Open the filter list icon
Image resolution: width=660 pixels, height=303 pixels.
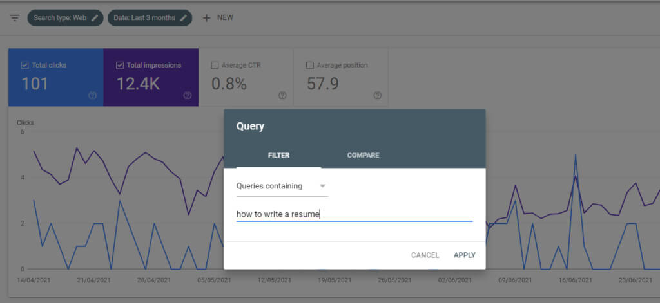(x=15, y=18)
